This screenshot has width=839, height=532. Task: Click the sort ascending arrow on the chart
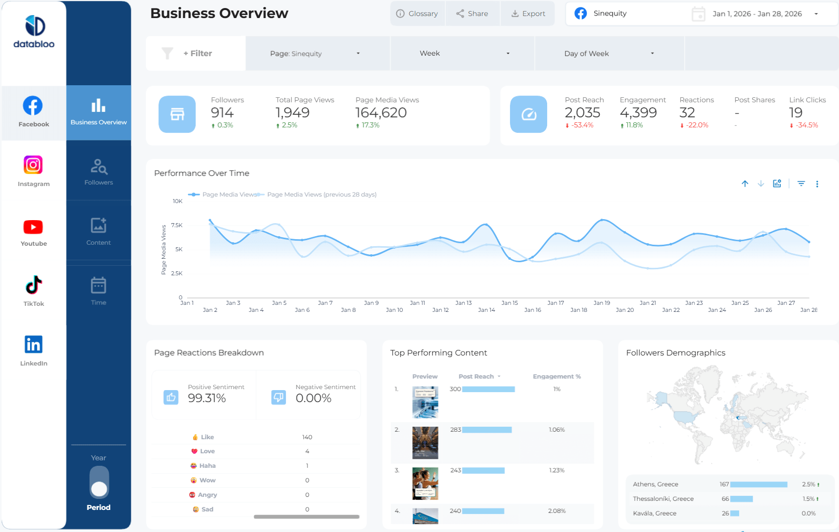tap(745, 184)
